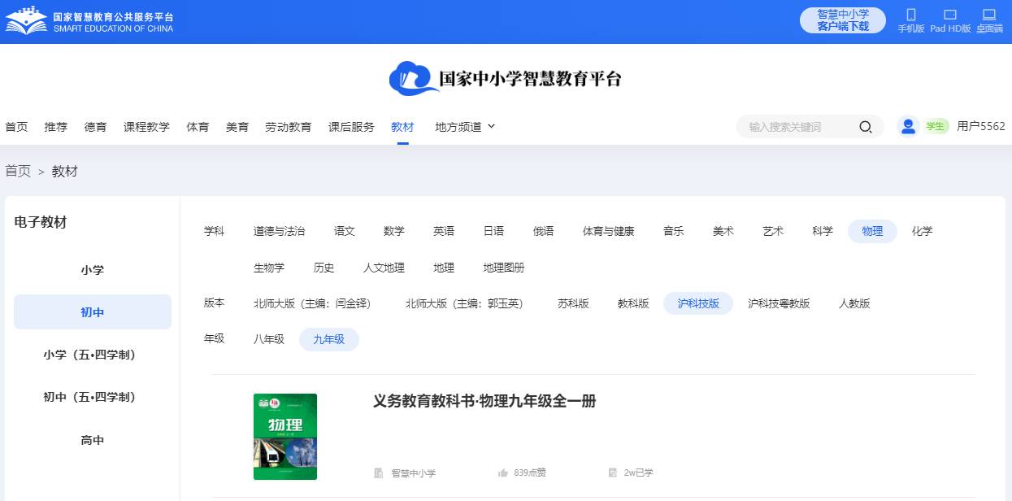Choose version 北师大版（主编：闫金铎）
The height and width of the screenshot is (501, 1012).
tap(312, 303)
